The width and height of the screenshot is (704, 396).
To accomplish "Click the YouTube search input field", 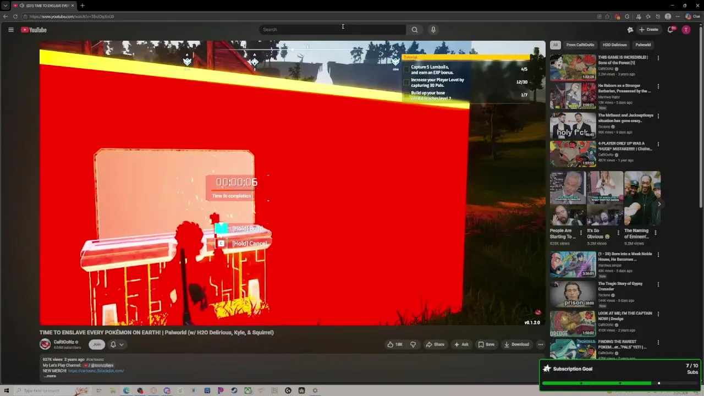I will pos(332,30).
